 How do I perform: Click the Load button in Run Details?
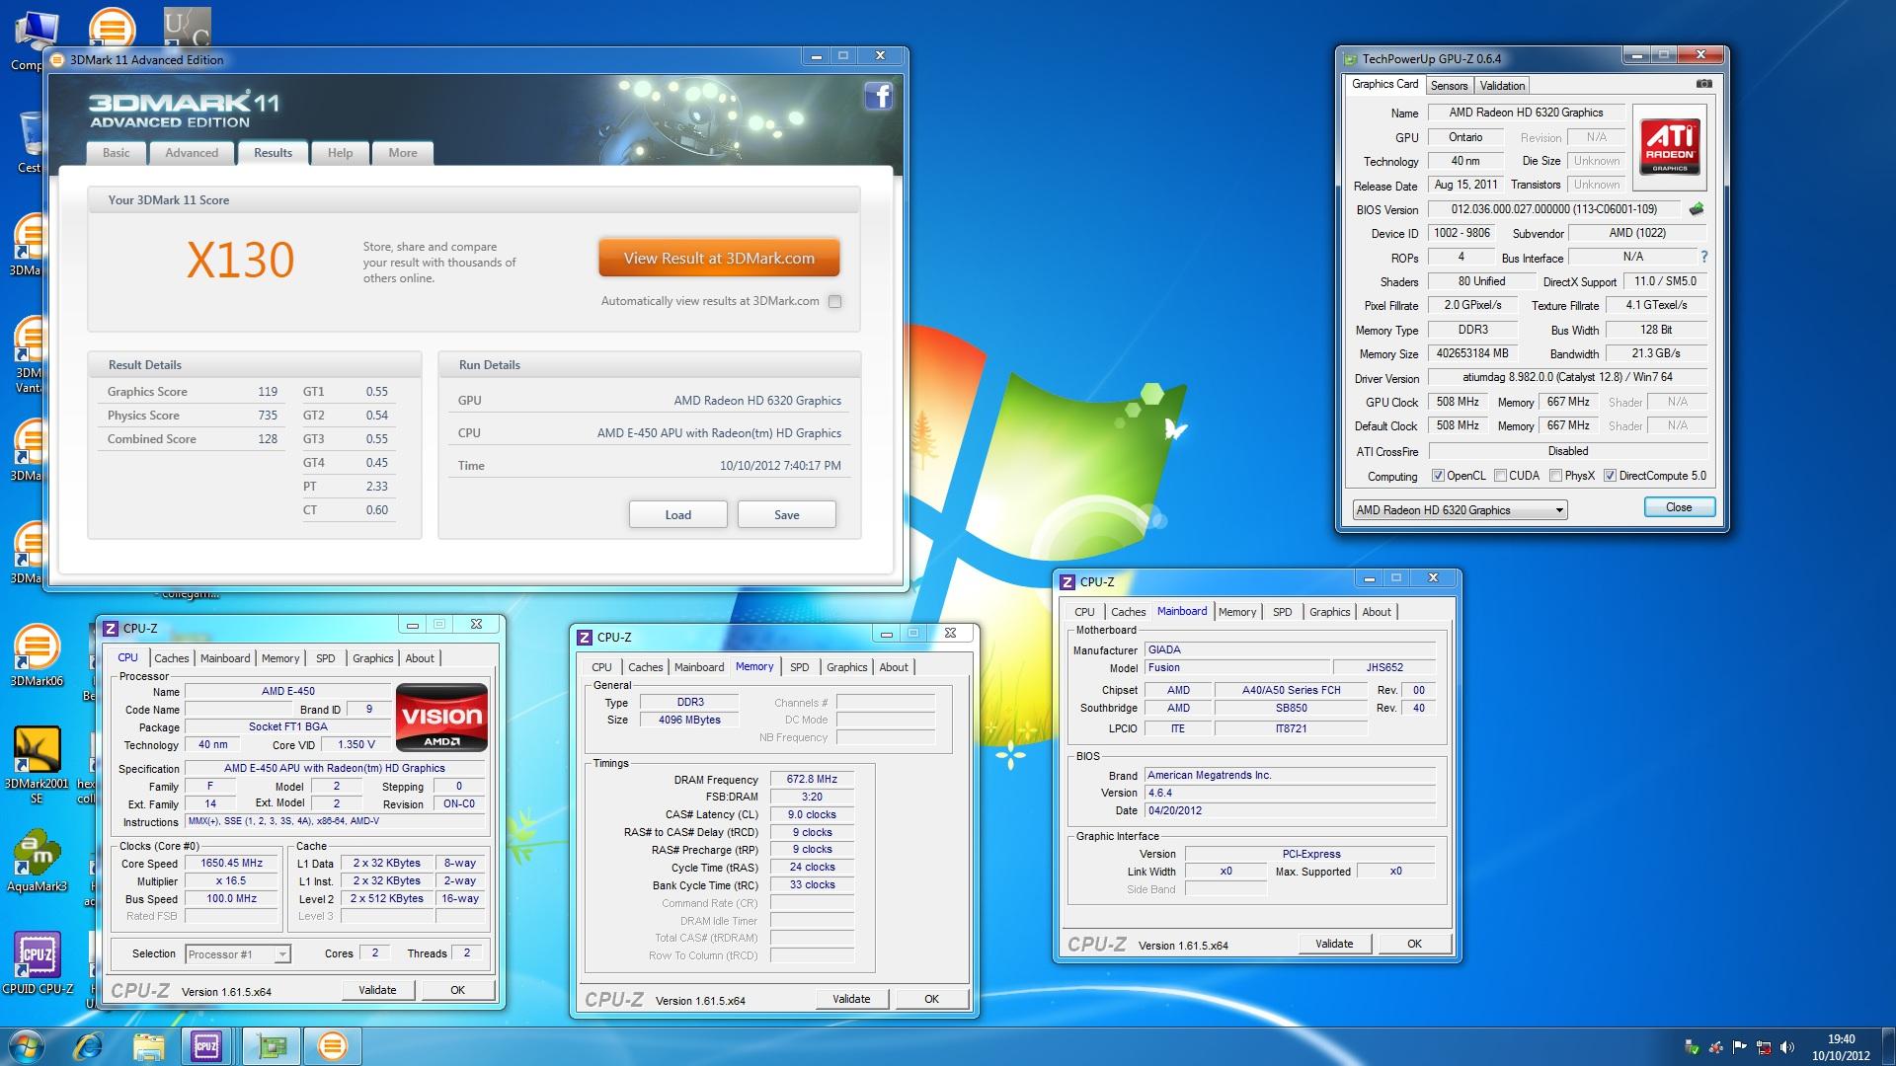pos(678,514)
